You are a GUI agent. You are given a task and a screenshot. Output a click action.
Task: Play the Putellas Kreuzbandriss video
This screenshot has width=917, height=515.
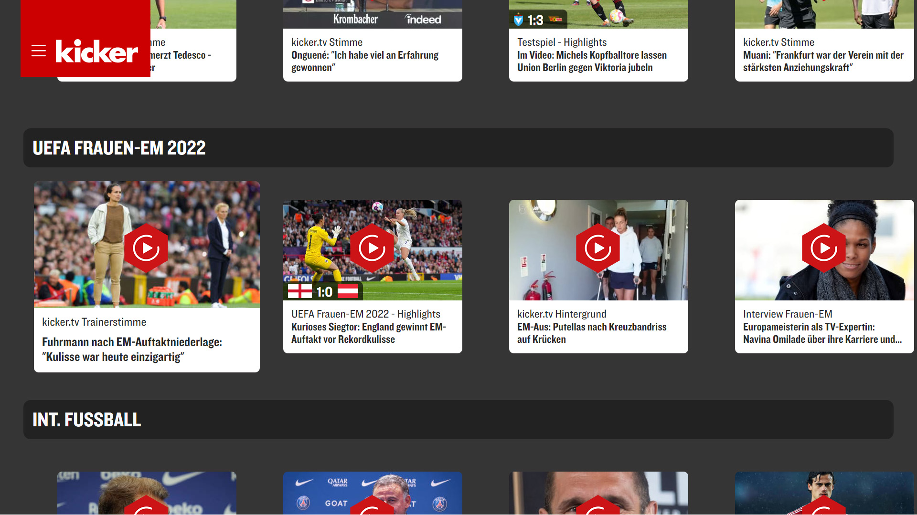point(598,248)
